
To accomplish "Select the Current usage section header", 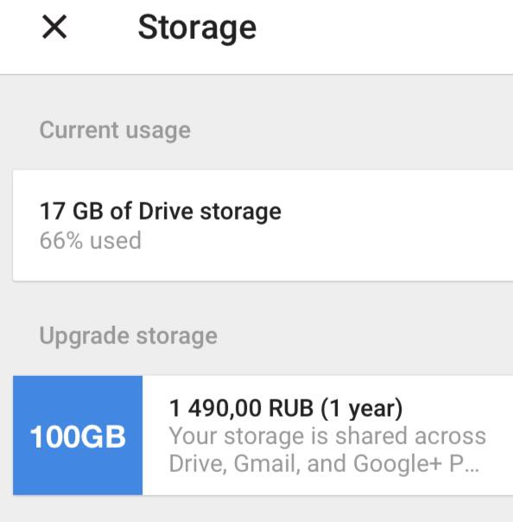I will [x=115, y=130].
